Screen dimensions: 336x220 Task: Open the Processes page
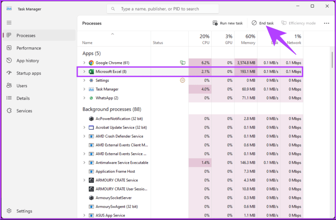(39, 35)
